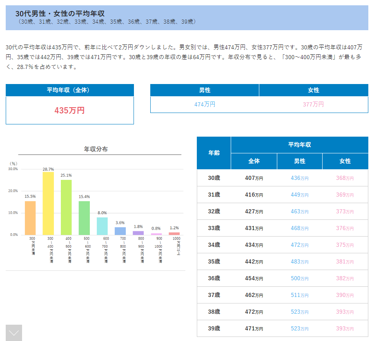This screenshot has height=341, width=372.
Task: Click the 472万円 male cell for 34歳
Action: pos(300,245)
